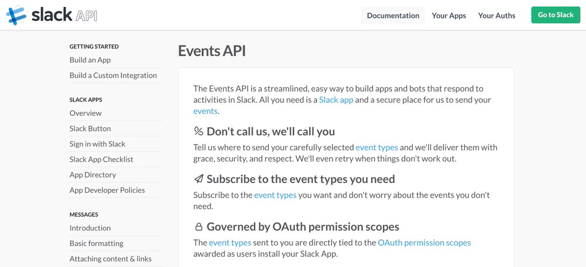
Task: Click the Slack hash logo icon
Action: click(16, 15)
